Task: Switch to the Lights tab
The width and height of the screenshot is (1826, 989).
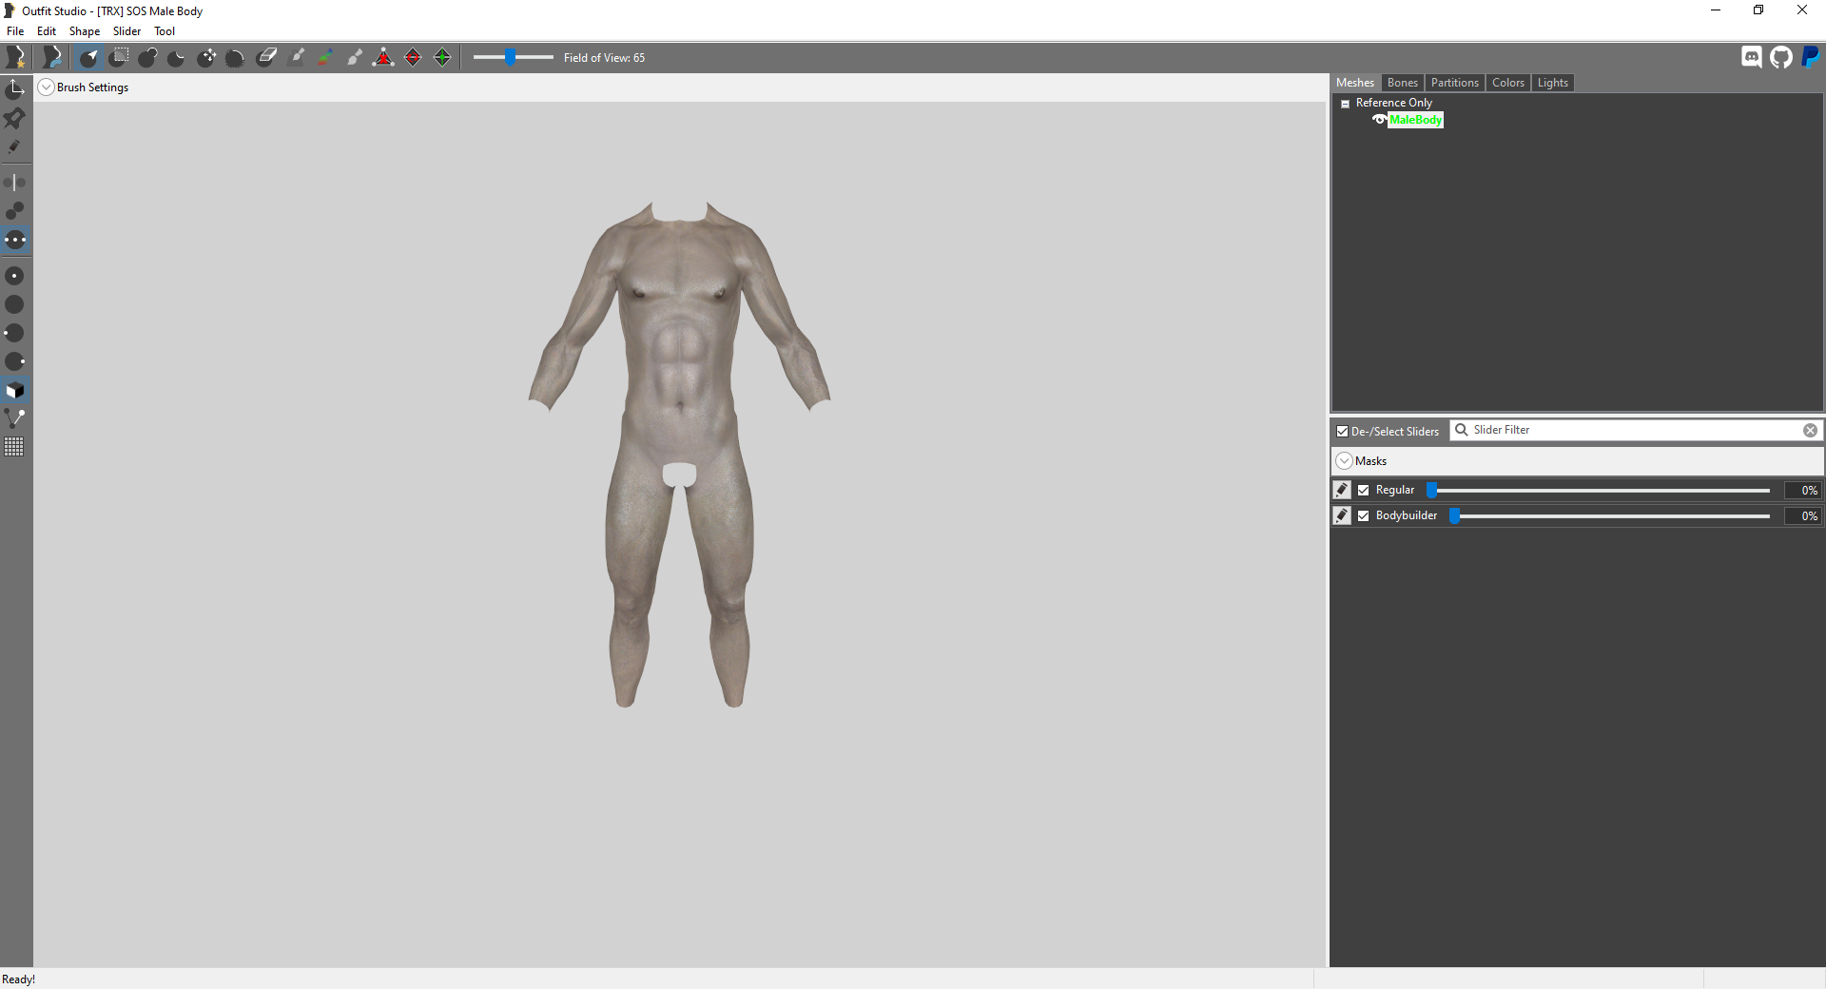Action: tap(1553, 83)
